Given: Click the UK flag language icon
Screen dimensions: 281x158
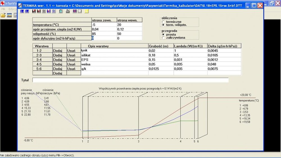Looking at the screenshot, I should coord(75,11).
